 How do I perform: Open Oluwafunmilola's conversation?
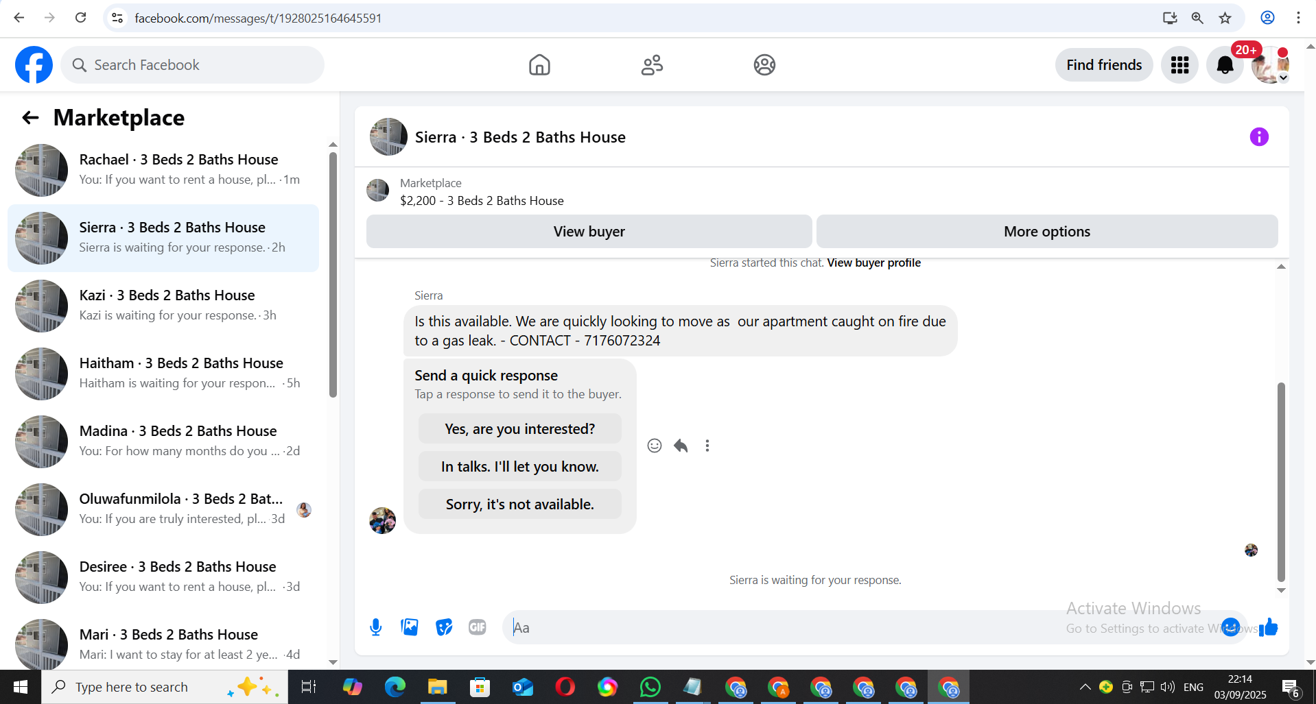point(163,509)
